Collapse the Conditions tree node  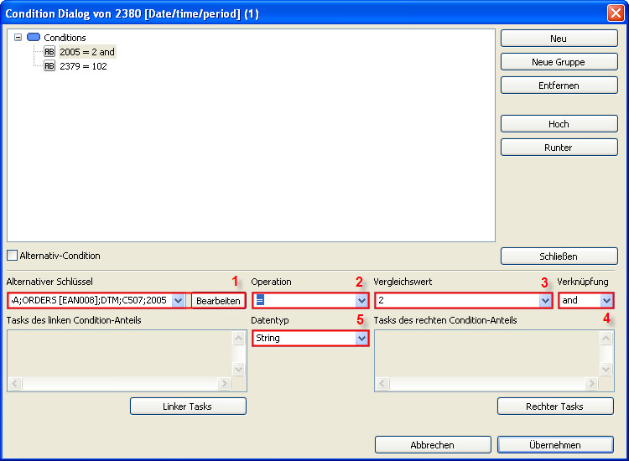(x=18, y=38)
